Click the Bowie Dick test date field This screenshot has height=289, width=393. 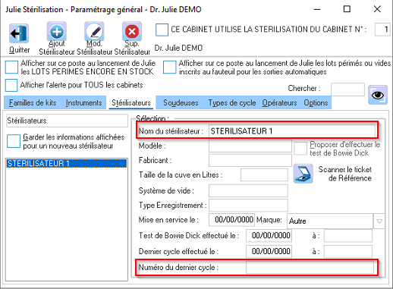coord(269,236)
